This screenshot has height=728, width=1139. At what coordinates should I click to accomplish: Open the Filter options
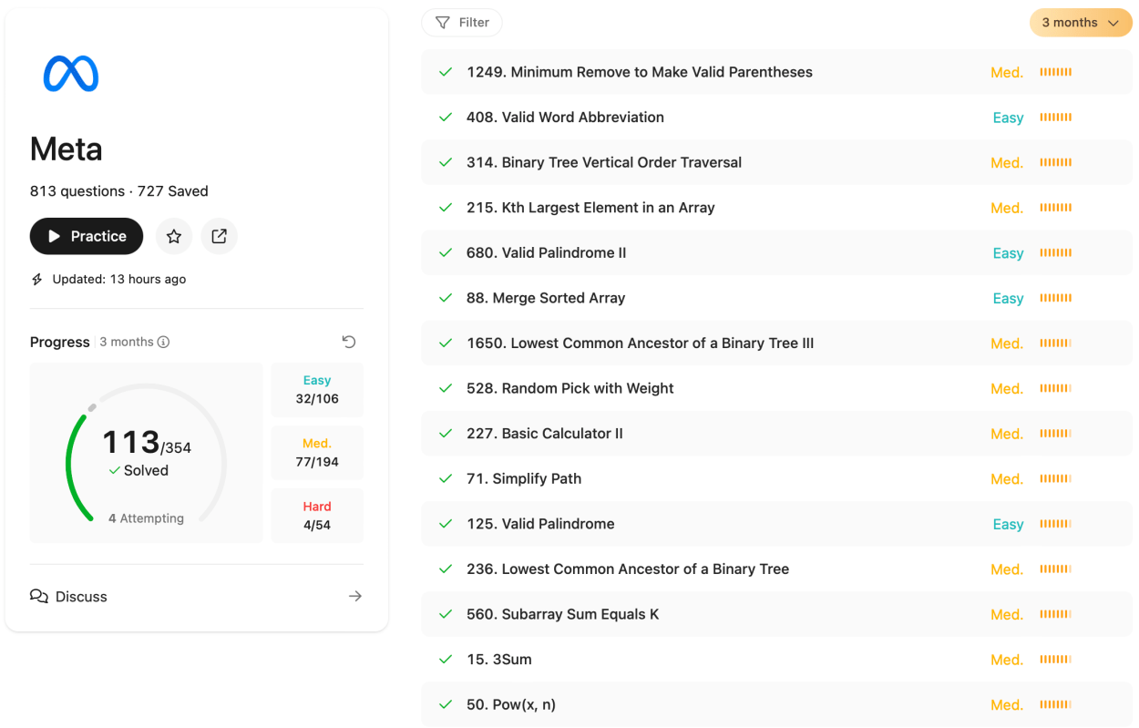click(x=462, y=23)
